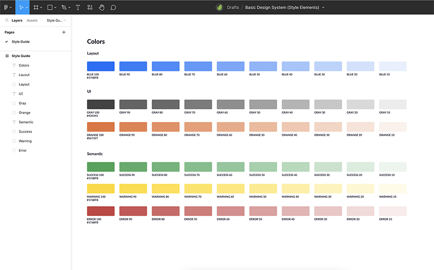Click the GRAY 20 label text
The image size is (434, 270).
click(x=352, y=112)
